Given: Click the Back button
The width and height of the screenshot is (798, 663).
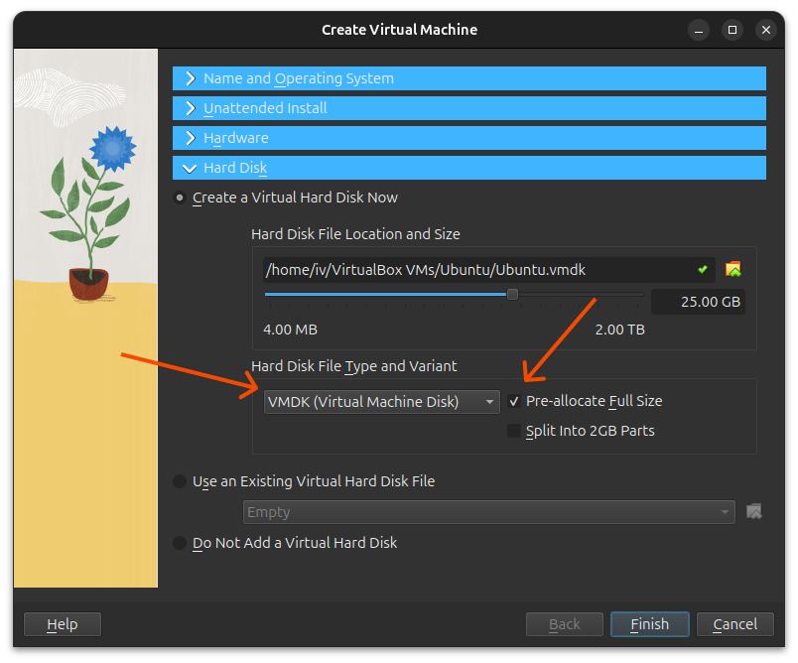Looking at the screenshot, I should pos(565,624).
